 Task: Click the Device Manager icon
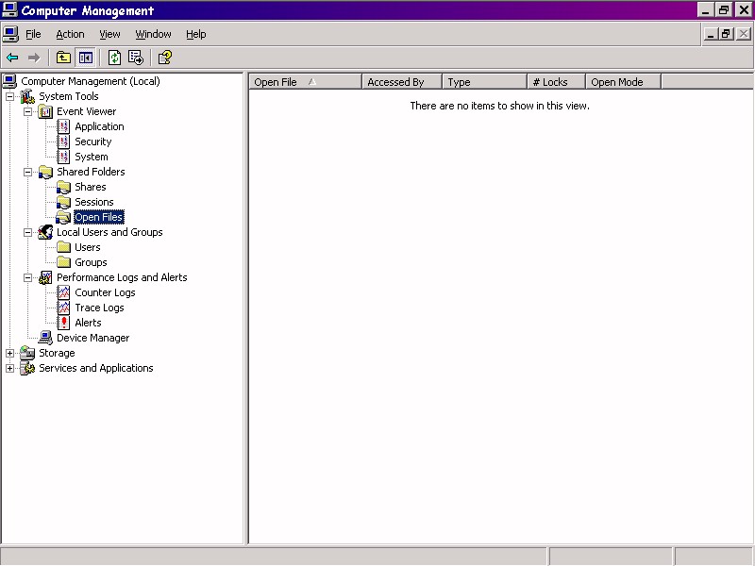45,338
